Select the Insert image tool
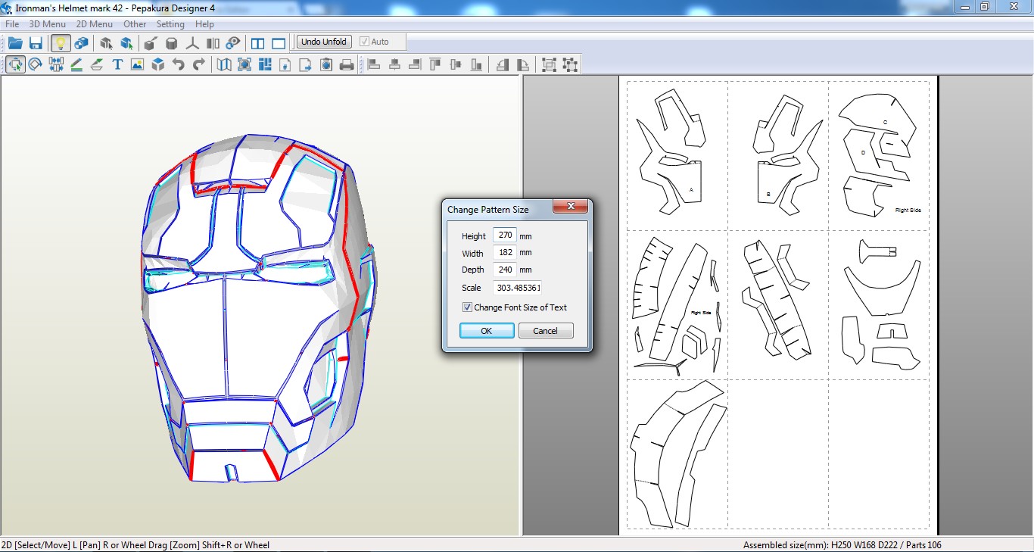 pos(137,64)
